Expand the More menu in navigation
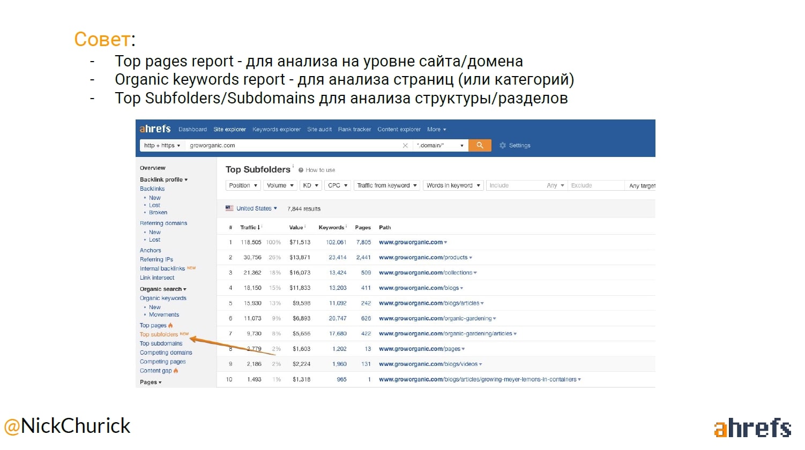The image size is (805, 450). point(436,130)
